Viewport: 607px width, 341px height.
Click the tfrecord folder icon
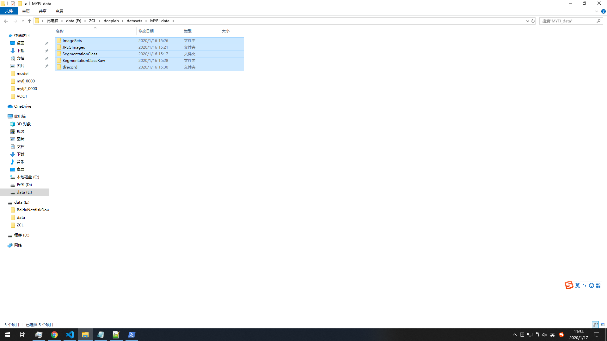[59, 67]
